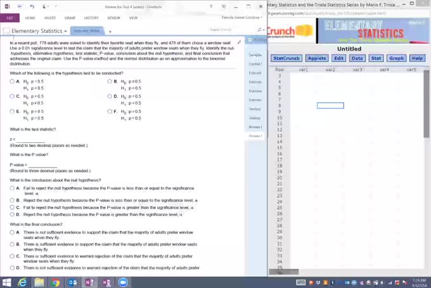Open the Graph menu in StatCrunch
This screenshot has height=288, width=431.
pyautogui.click(x=396, y=58)
